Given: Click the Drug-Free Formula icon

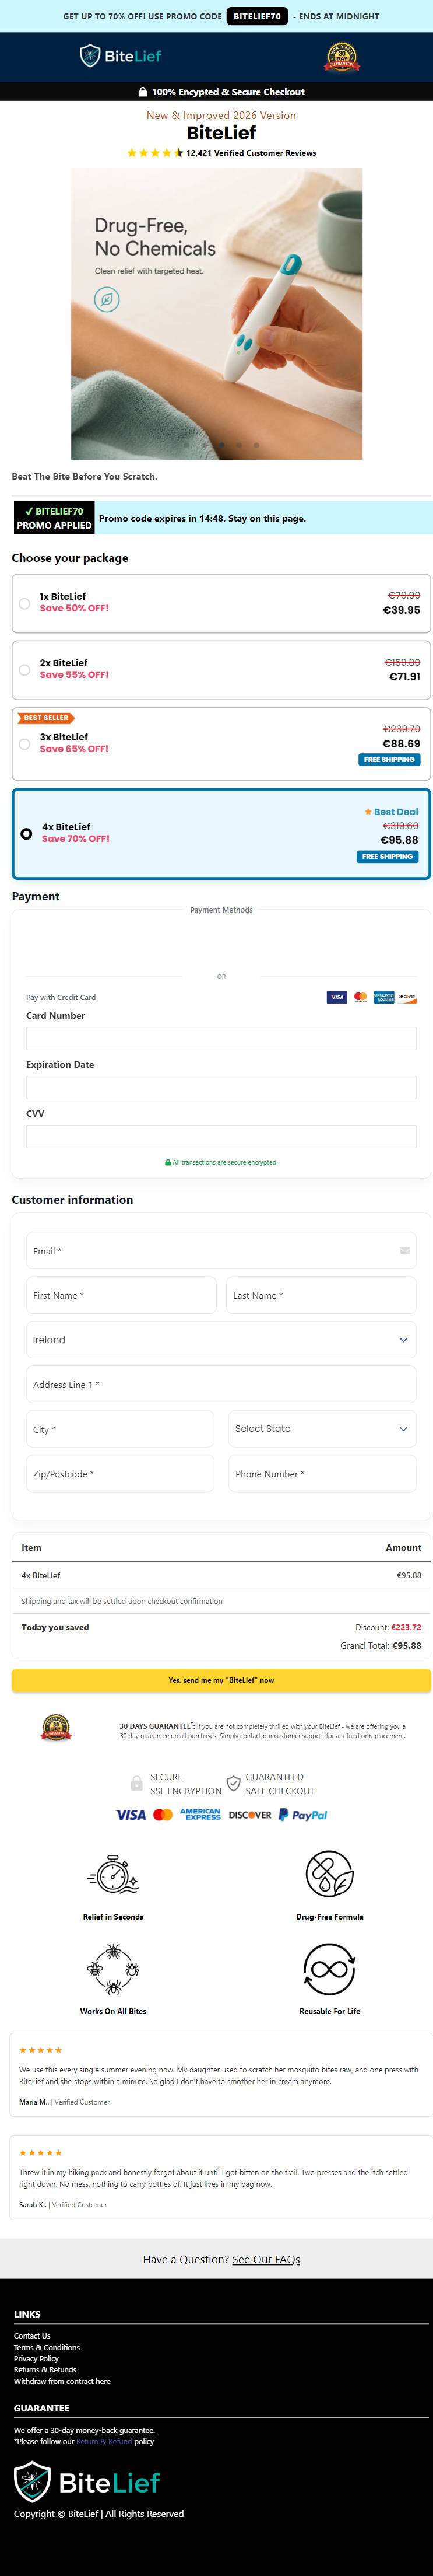Looking at the screenshot, I should [x=329, y=1873].
